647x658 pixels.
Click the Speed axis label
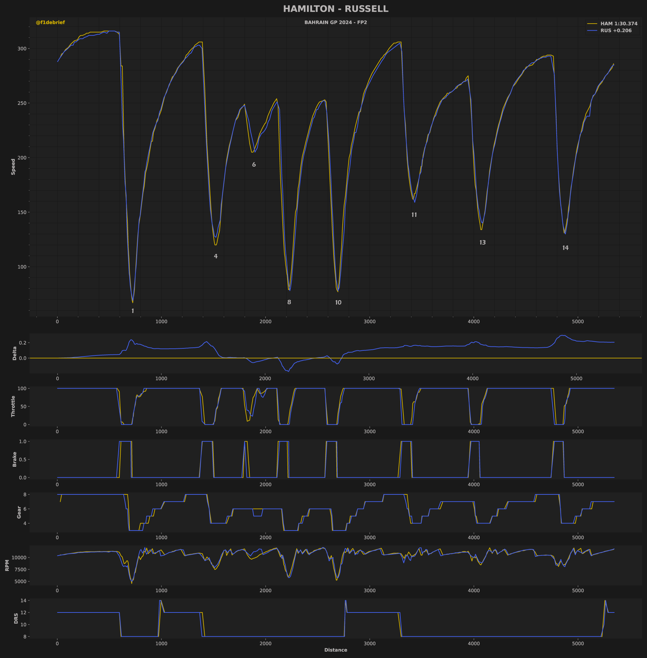(13, 167)
